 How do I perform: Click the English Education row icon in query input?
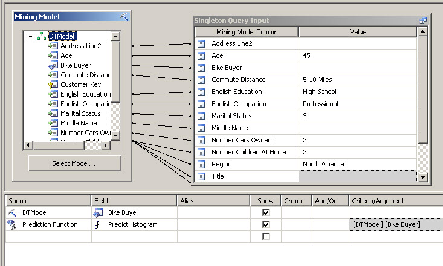pos(201,92)
